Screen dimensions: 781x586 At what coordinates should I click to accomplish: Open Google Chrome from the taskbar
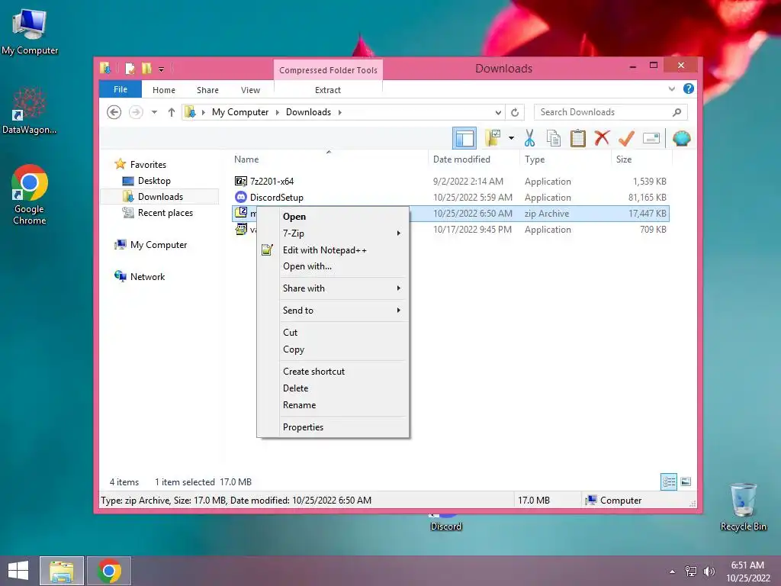click(x=109, y=571)
